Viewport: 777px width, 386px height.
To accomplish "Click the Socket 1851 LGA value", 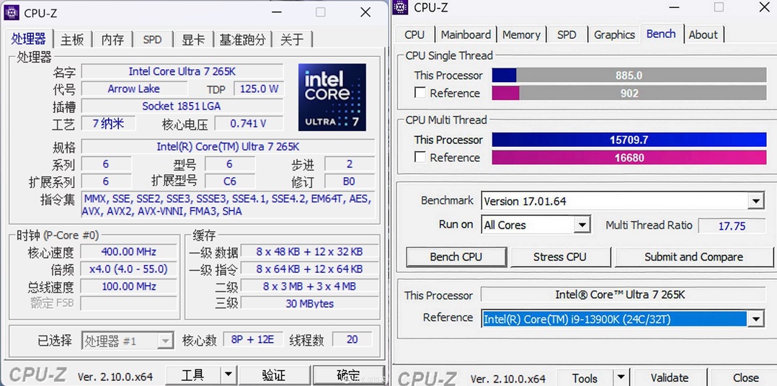I will [182, 107].
